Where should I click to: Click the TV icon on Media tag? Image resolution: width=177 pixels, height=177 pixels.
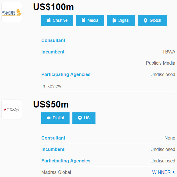pos(84,20)
